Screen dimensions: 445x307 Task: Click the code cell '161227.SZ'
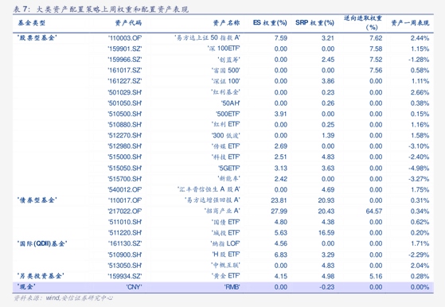[x=125, y=81]
